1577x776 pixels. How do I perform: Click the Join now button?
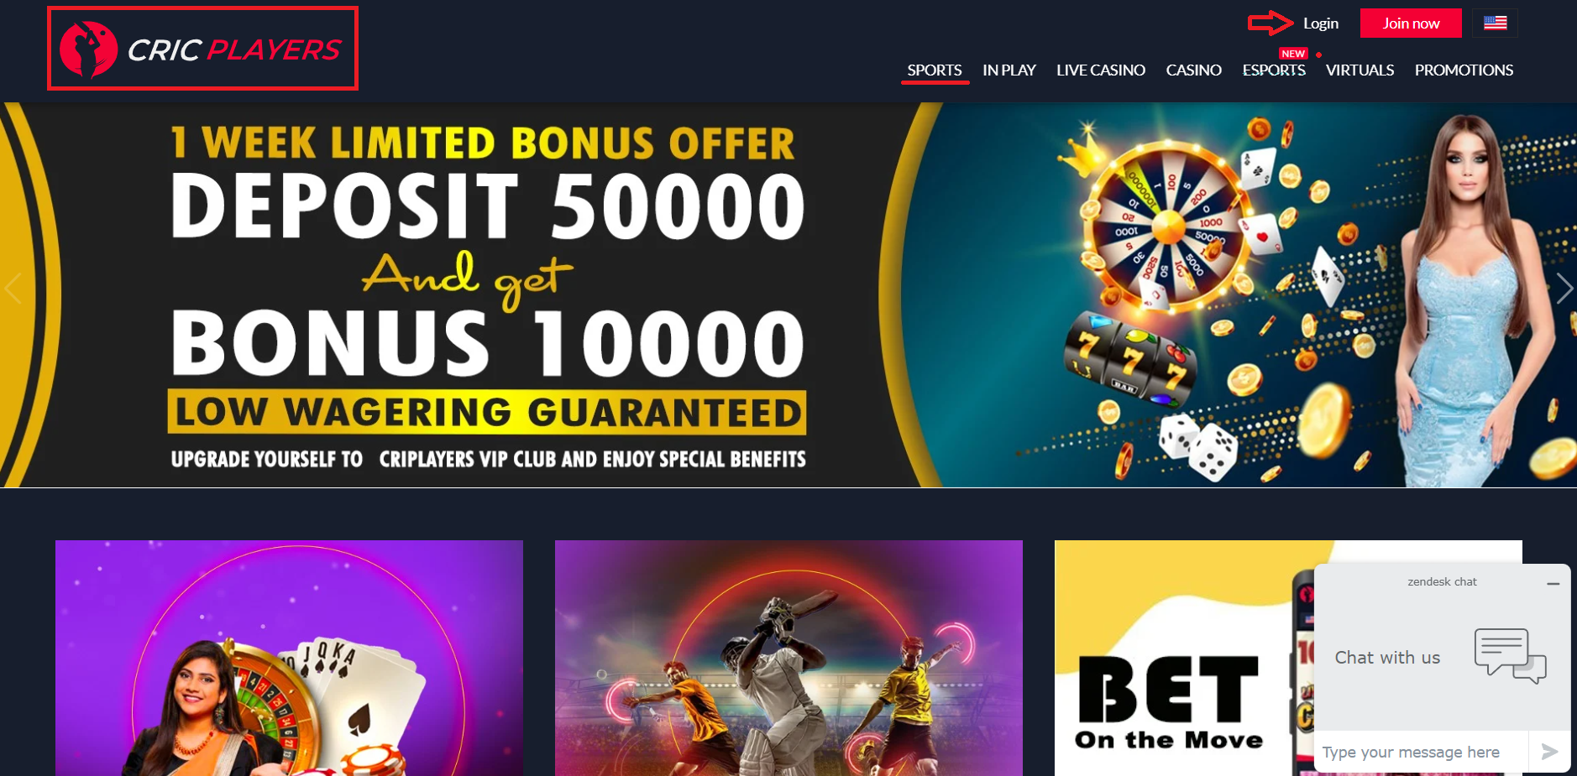coord(1411,23)
